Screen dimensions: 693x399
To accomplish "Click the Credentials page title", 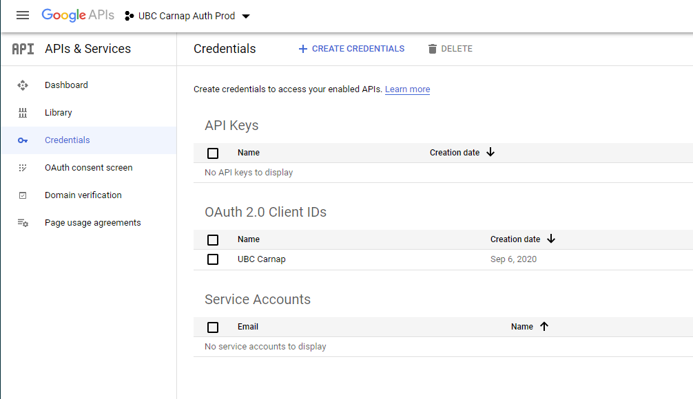I will [x=225, y=49].
